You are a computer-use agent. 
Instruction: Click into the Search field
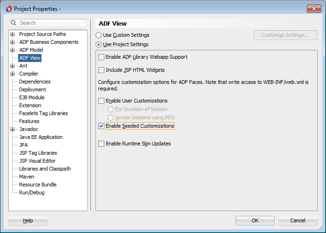[51, 23]
